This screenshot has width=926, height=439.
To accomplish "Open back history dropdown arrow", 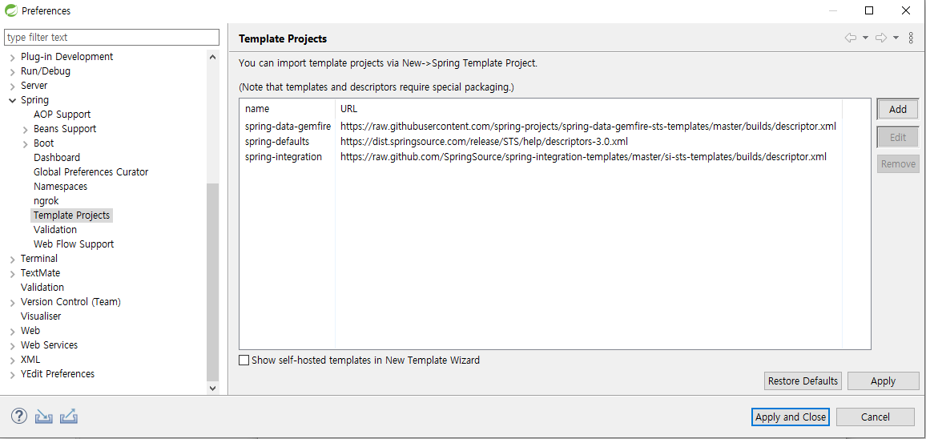I will [865, 38].
